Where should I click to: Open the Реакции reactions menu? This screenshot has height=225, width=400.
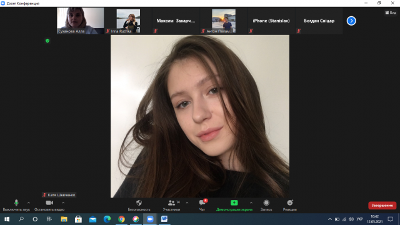(290, 206)
